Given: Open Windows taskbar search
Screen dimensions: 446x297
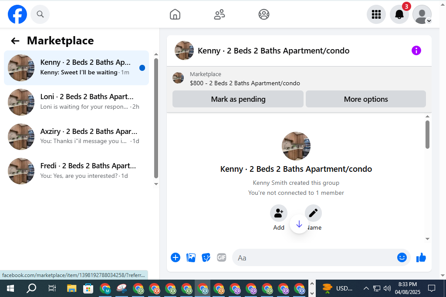Looking at the screenshot, I should point(31,288).
